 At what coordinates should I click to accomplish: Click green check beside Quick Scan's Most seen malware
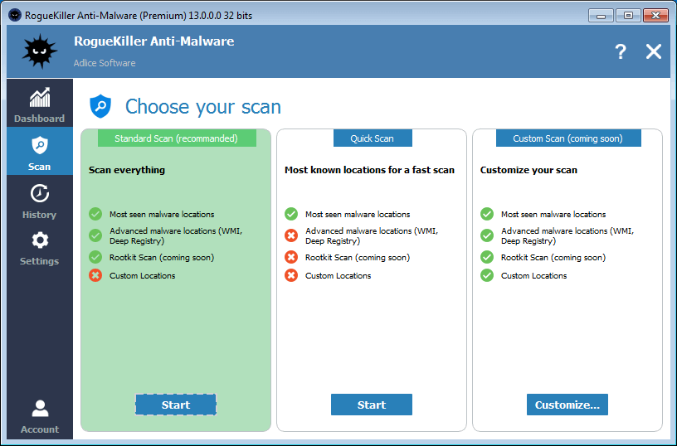pyautogui.click(x=291, y=214)
